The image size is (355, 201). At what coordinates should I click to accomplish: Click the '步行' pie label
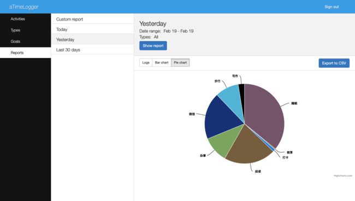(217, 81)
